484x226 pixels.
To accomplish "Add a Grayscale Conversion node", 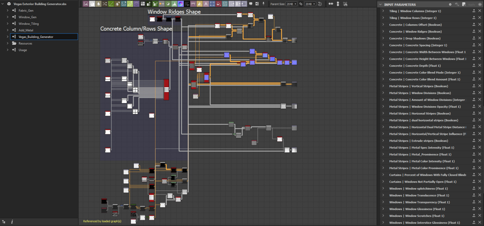I will pyautogui.click(x=162, y=4).
